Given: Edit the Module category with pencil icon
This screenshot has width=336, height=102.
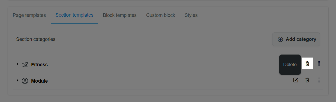Looking at the screenshot, I should point(296,80).
